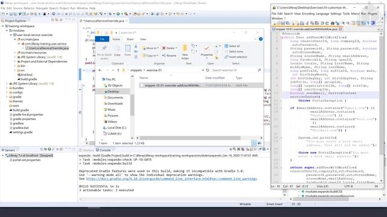Screen dimensions: 387x217
Task: Click the Save icon in Eclipse toolbar
Action: (x=11, y=14)
